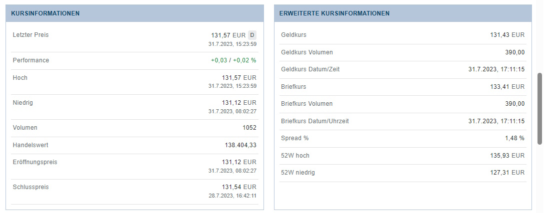Click the Volumen value 1052
This screenshot has height=213, width=547.
click(x=249, y=128)
